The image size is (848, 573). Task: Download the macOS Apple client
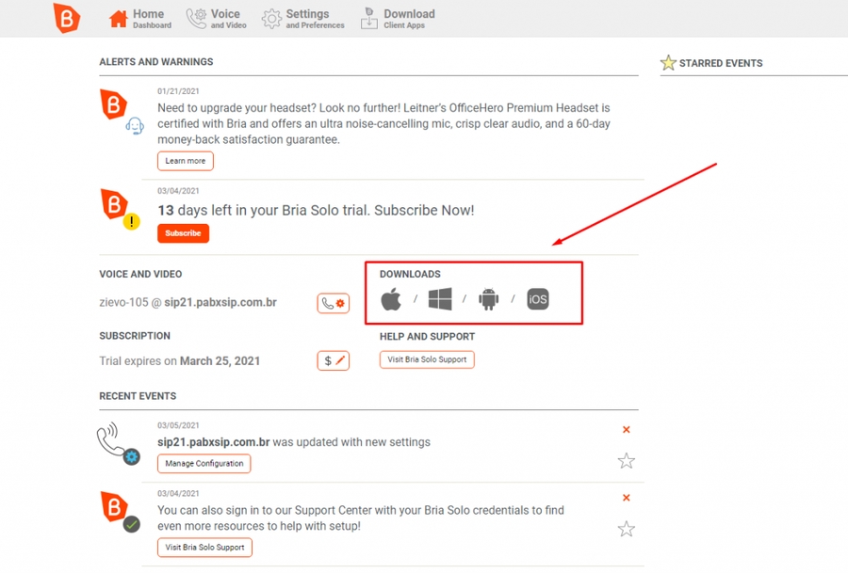click(391, 300)
